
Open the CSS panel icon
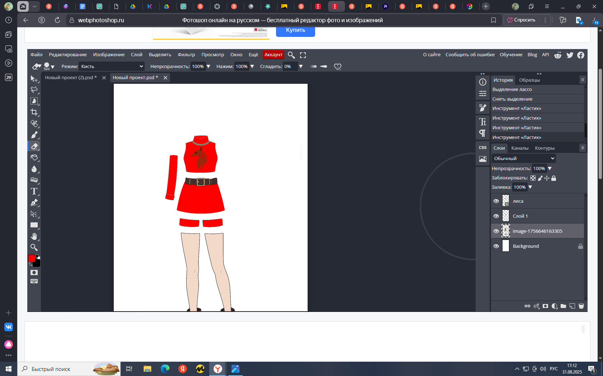point(483,148)
